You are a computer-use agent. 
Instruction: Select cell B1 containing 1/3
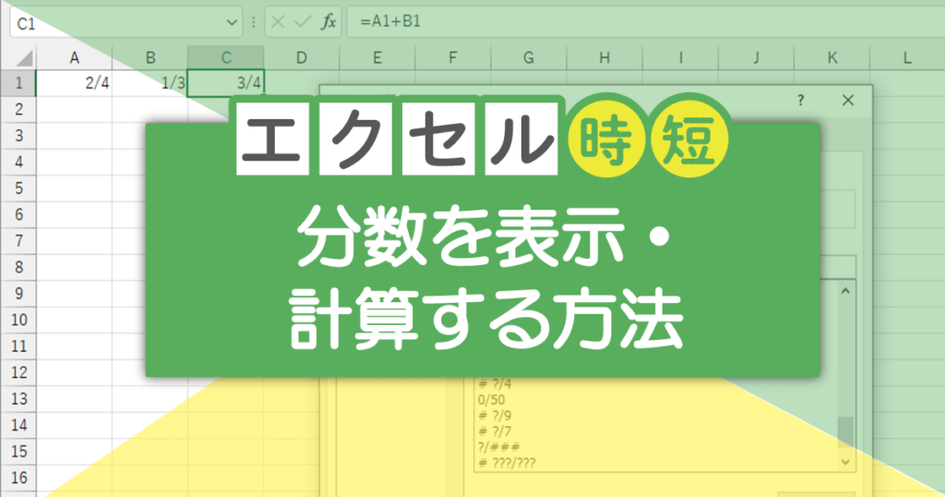pos(150,82)
